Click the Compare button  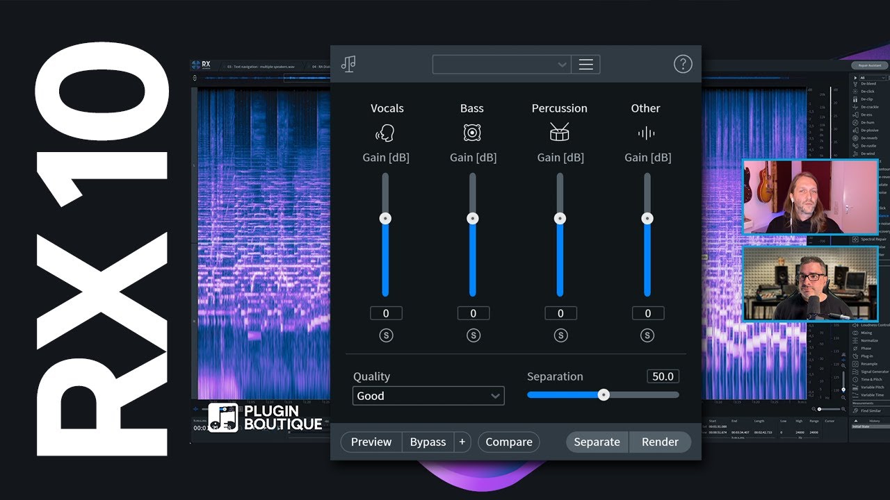(x=508, y=442)
